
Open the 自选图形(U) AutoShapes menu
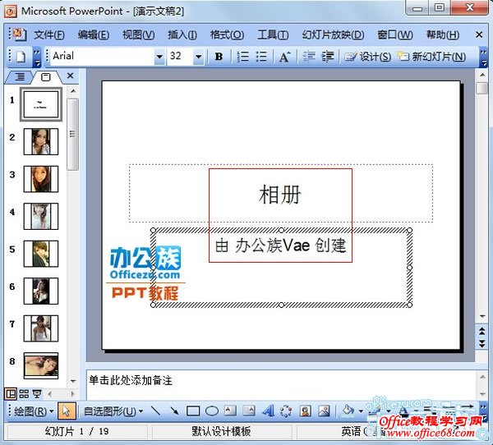click(x=113, y=411)
